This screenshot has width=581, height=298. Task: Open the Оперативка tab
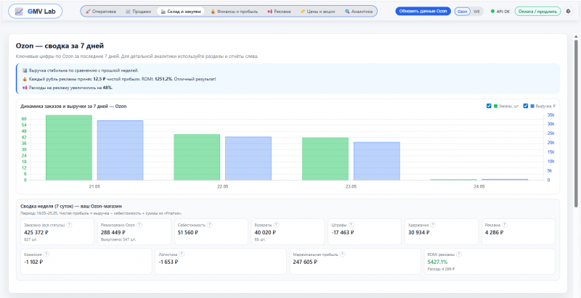(x=101, y=12)
